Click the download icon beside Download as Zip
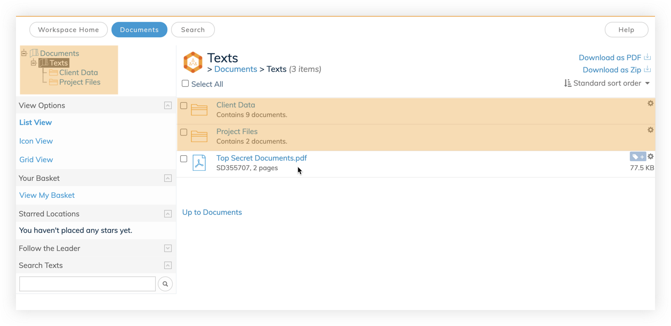This screenshot has width=671, height=326. pos(648,69)
